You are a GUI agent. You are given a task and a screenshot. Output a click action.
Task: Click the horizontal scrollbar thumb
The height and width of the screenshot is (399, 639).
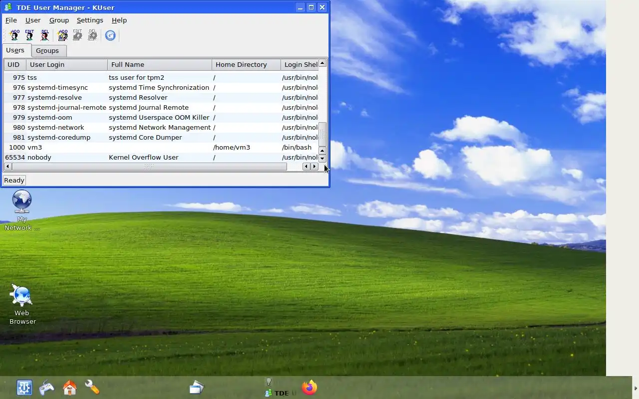[149, 167]
